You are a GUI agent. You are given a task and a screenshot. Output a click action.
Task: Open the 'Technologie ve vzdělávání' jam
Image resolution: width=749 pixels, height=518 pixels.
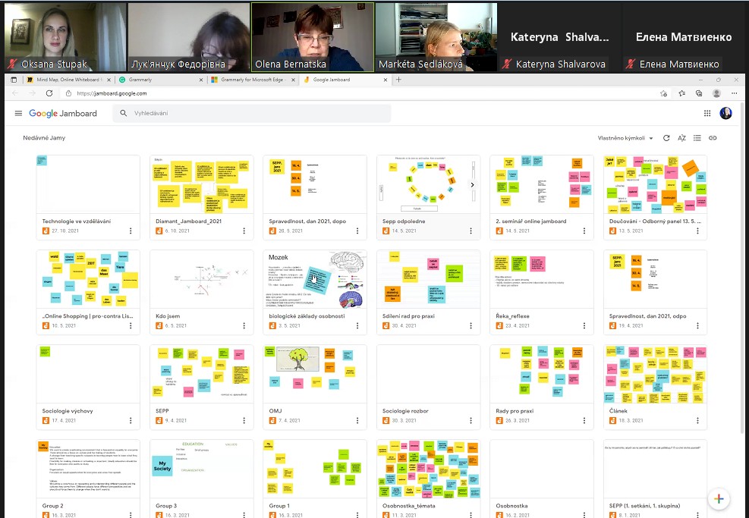point(88,185)
